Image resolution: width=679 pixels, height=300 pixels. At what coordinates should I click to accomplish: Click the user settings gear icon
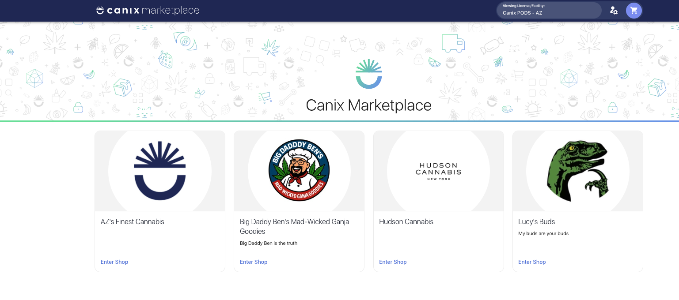614,11
